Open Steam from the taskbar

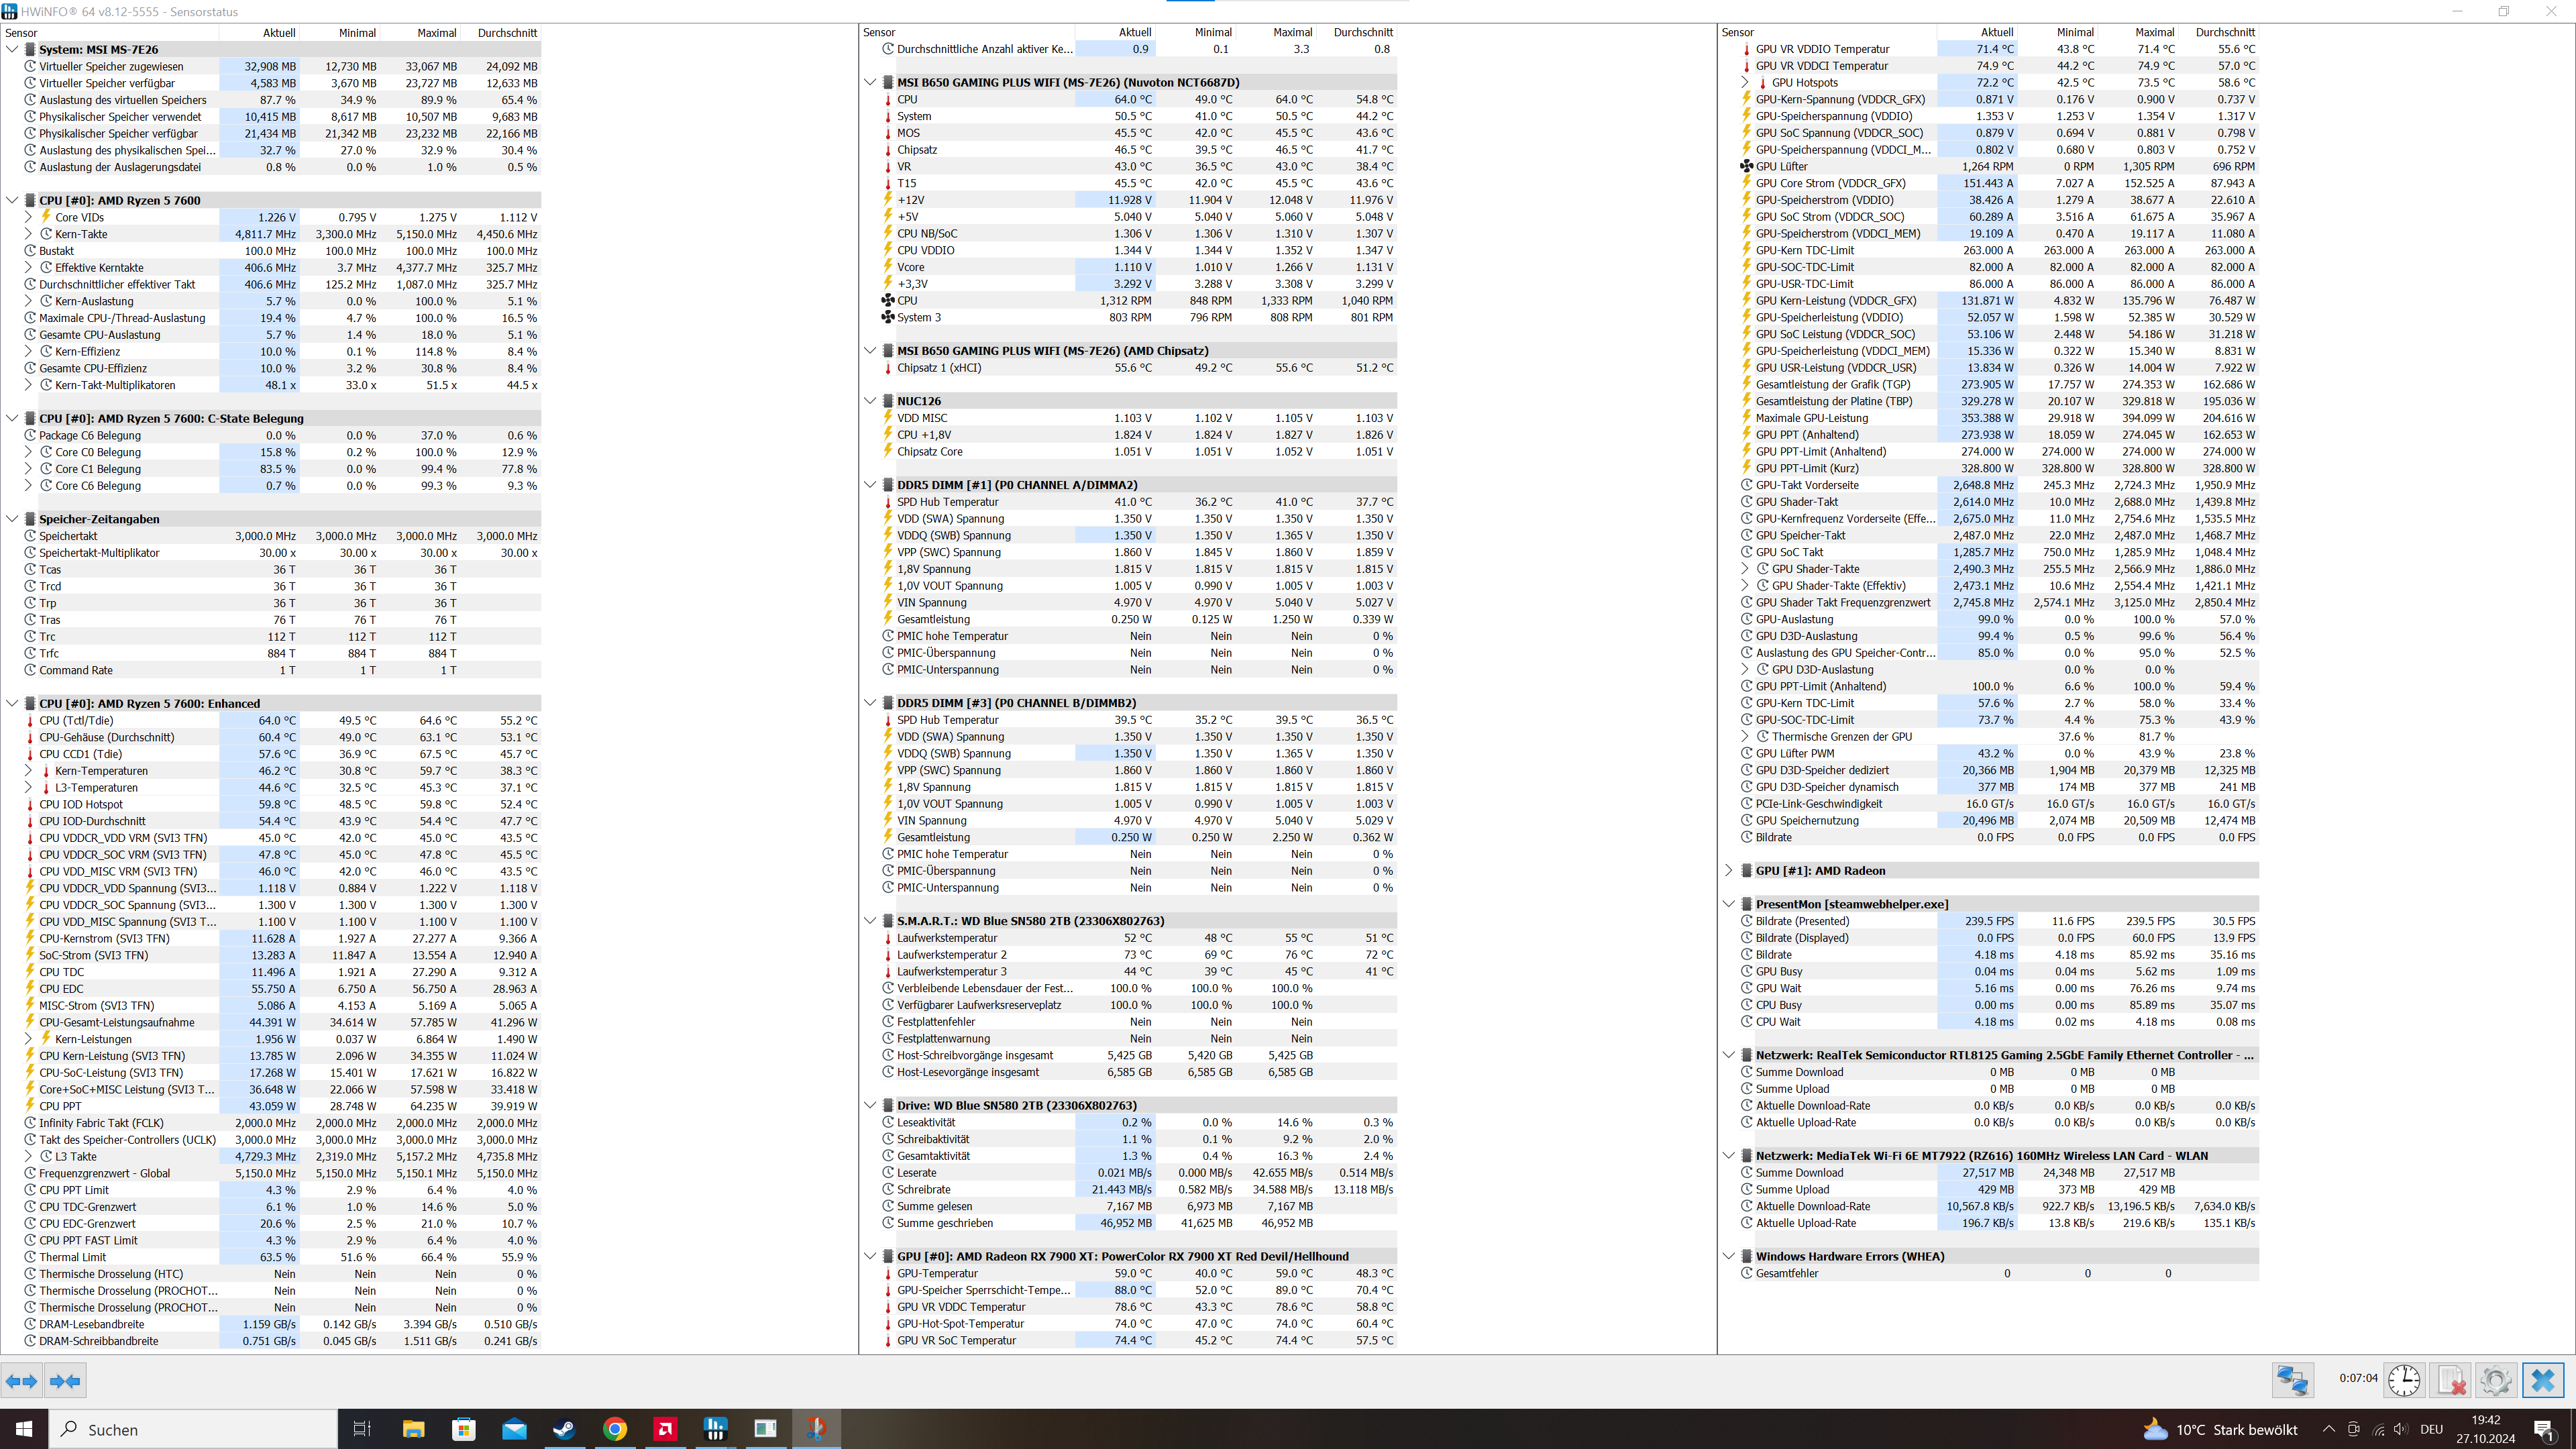coord(564,1429)
